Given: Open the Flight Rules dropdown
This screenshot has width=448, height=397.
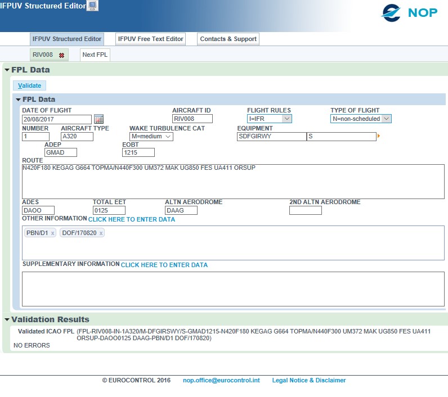Looking at the screenshot, I should pos(269,119).
